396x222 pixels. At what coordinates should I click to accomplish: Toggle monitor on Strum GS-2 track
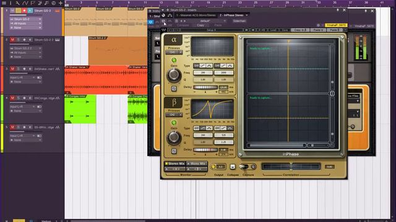coord(30,10)
